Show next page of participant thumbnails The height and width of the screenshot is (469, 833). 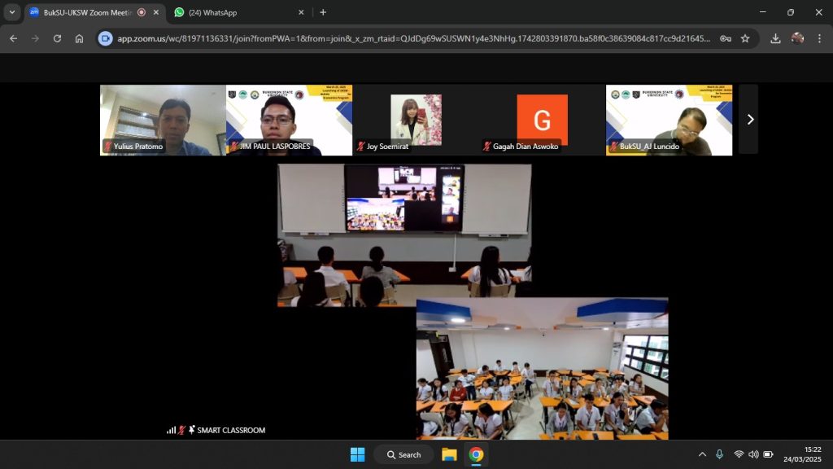pos(749,120)
